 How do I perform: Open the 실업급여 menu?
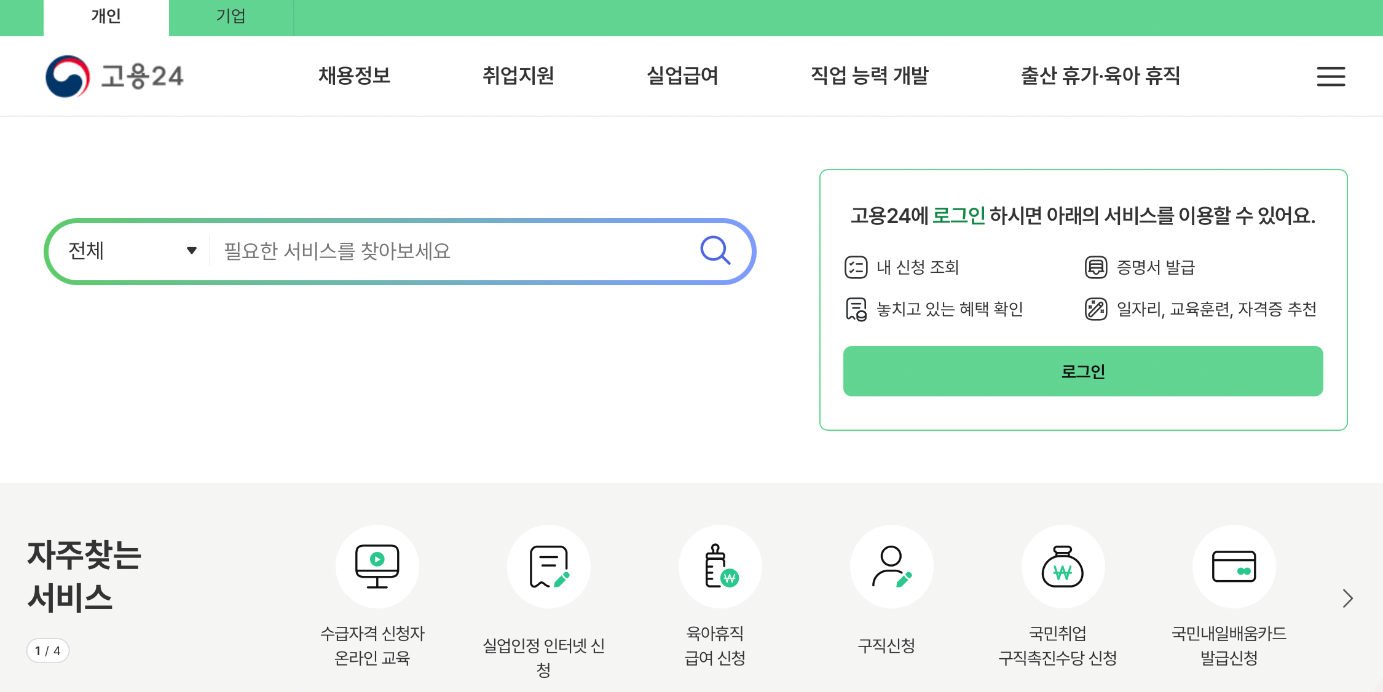pos(684,76)
